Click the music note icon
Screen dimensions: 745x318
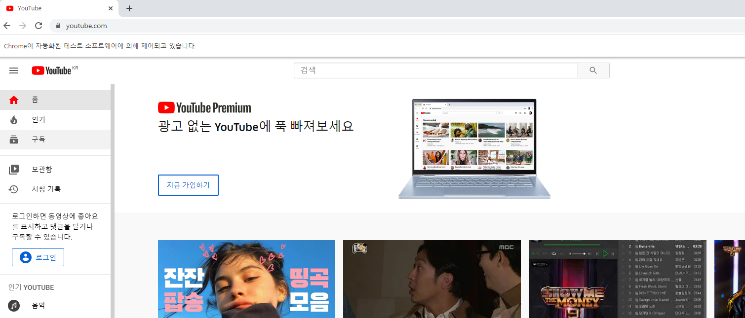click(x=14, y=306)
